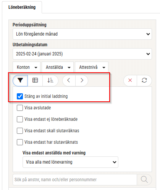Reload the list with refresh icon
The image size is (160, 190).
coord(144,80)
